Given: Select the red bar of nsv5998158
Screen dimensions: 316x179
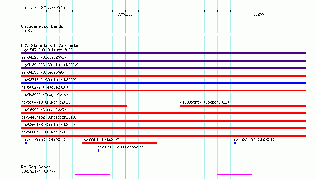Looking at the screenshot, I should click(x=119, y=143).
